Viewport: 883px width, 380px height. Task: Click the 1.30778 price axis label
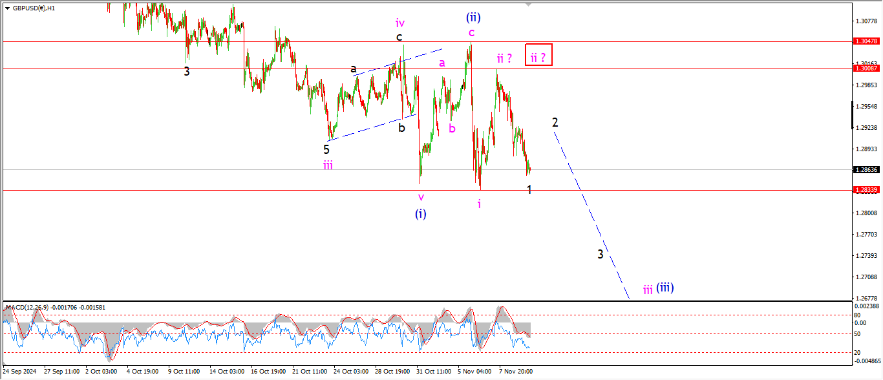pyautogui.click(x=865, y=21)
